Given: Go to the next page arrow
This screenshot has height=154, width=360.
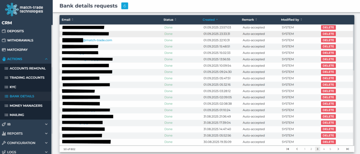Looking at the screenshot, I should tap(338, 149).
